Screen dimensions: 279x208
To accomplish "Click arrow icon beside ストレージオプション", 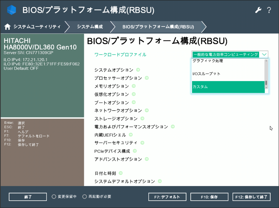I will (x=142, y=118).
